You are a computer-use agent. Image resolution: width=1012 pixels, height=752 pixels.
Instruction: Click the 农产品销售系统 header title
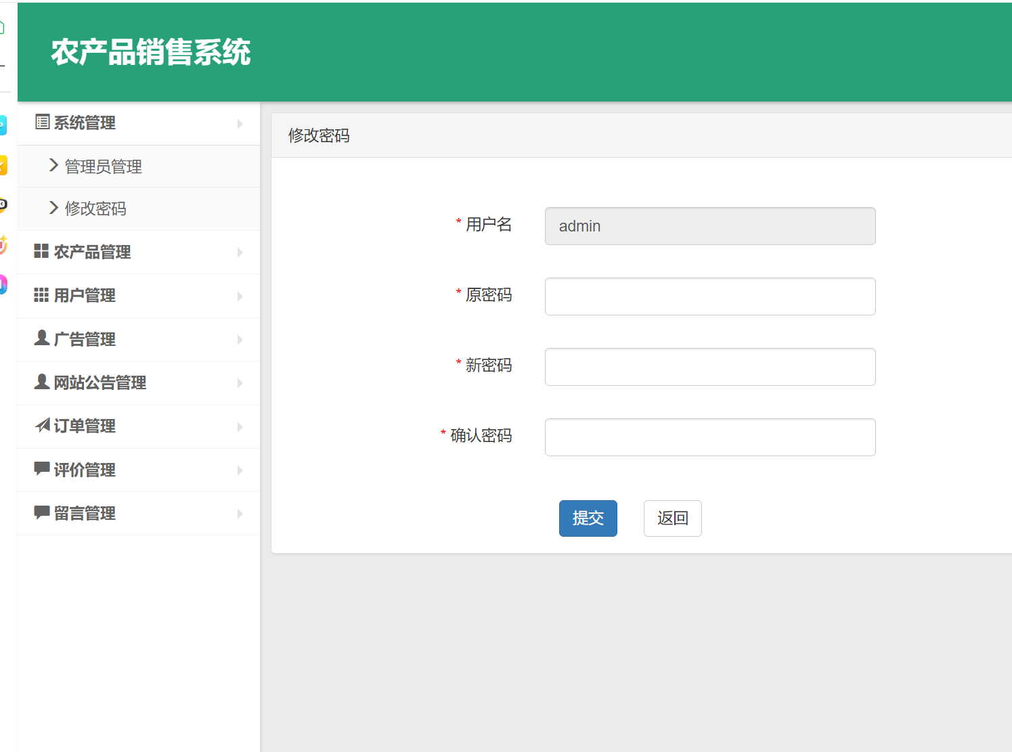(151, 52)
